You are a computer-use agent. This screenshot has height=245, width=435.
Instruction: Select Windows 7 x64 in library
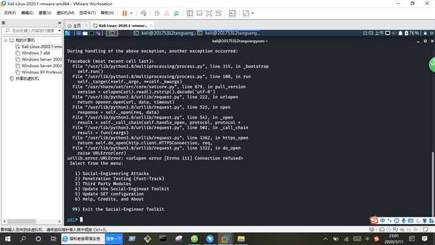tap(36, 53)
